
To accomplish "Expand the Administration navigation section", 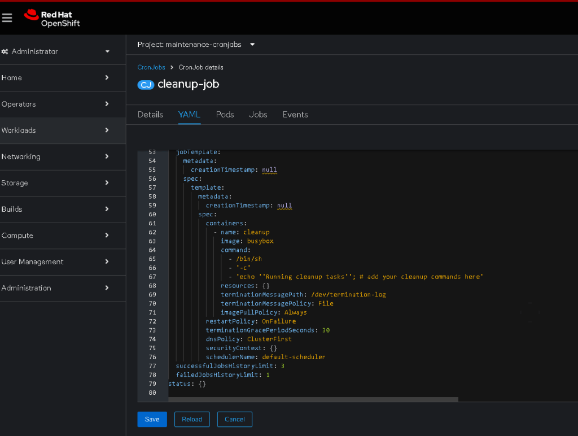I will (x=63, y=288).
